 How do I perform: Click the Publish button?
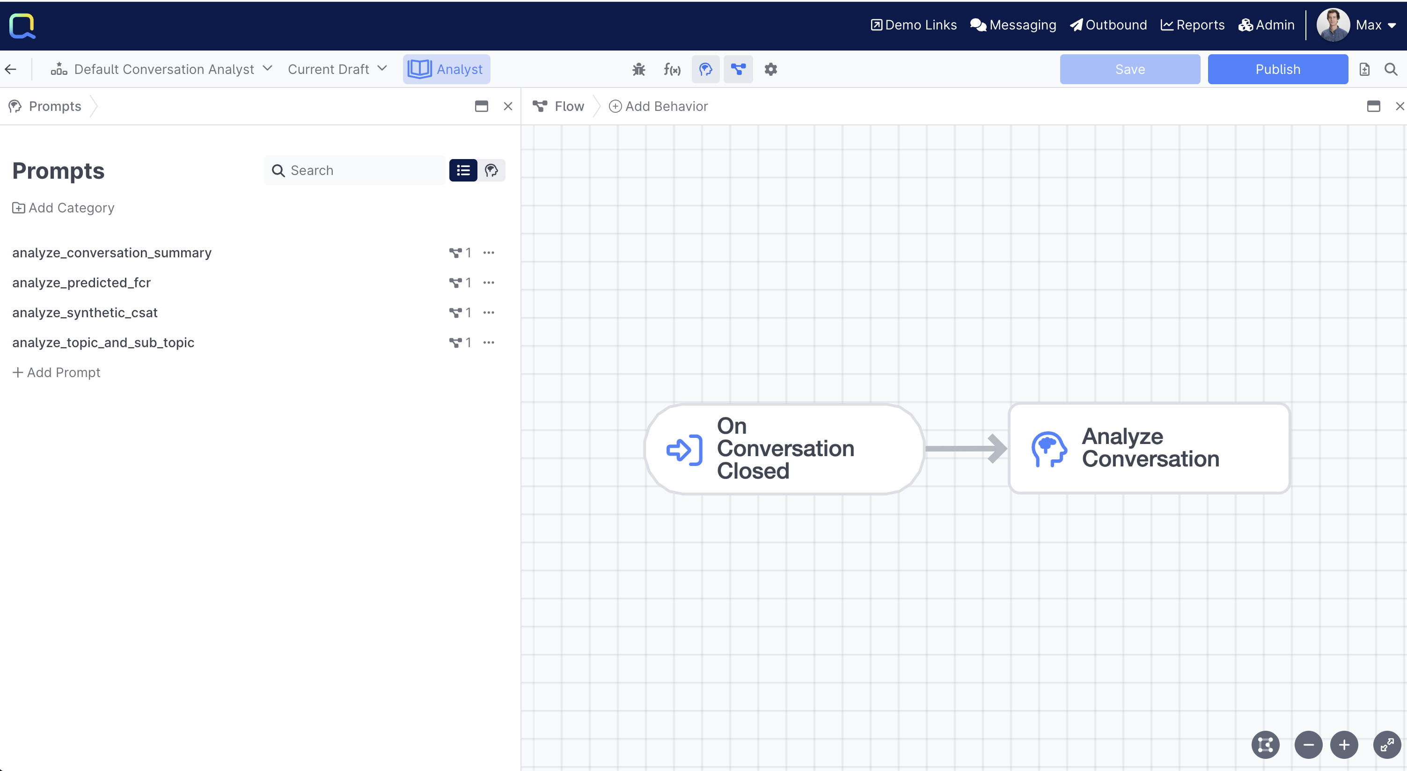[1277, 69]
